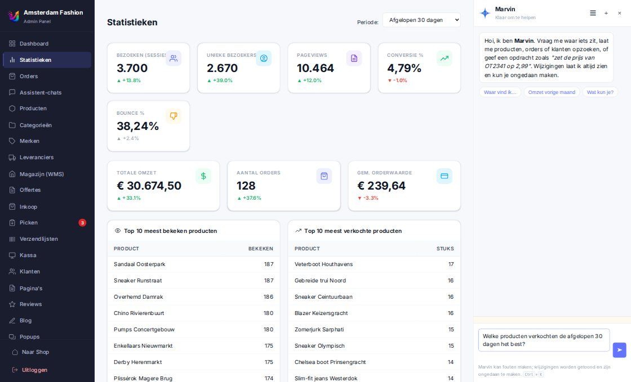Log out via Uitloggen

(x=47, y=370)
